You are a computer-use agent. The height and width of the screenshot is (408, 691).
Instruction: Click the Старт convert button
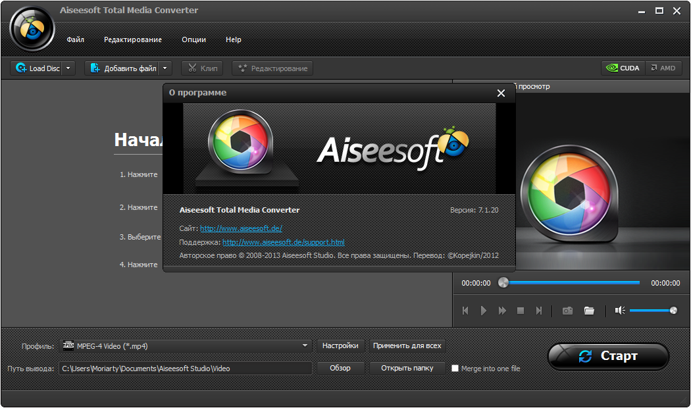(608, 356)
